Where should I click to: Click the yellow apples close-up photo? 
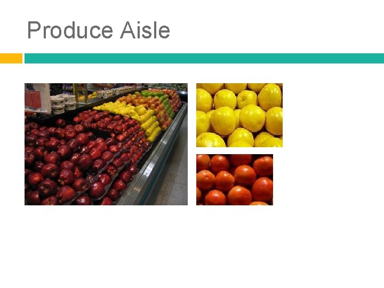[x=239, y=115]
